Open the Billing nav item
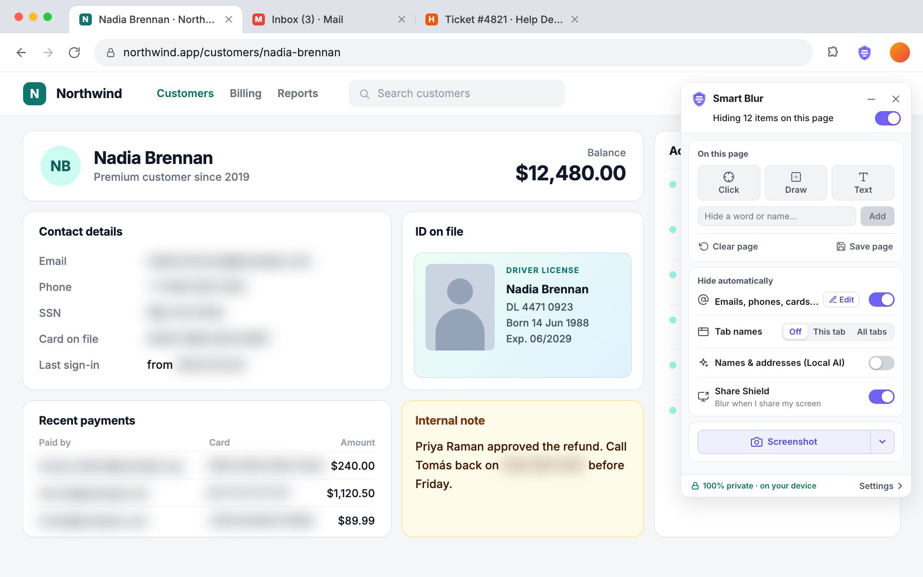The image size is (923, 577). (x=246, y=93)
